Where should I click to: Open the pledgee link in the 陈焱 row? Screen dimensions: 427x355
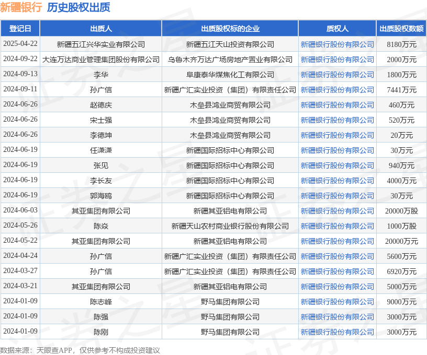tap(337, 226)
